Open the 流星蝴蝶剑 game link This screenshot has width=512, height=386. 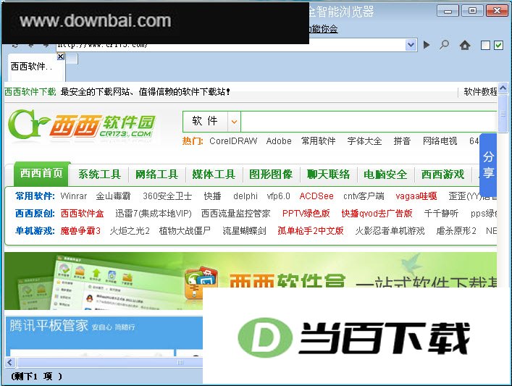(244, 231)
